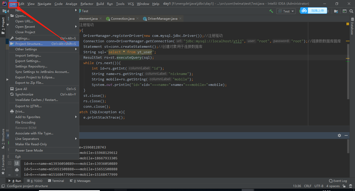The height and width of the screenshot is (191, 355).
Task: Close the Connection.java tab
Action: tap(138, 19)
